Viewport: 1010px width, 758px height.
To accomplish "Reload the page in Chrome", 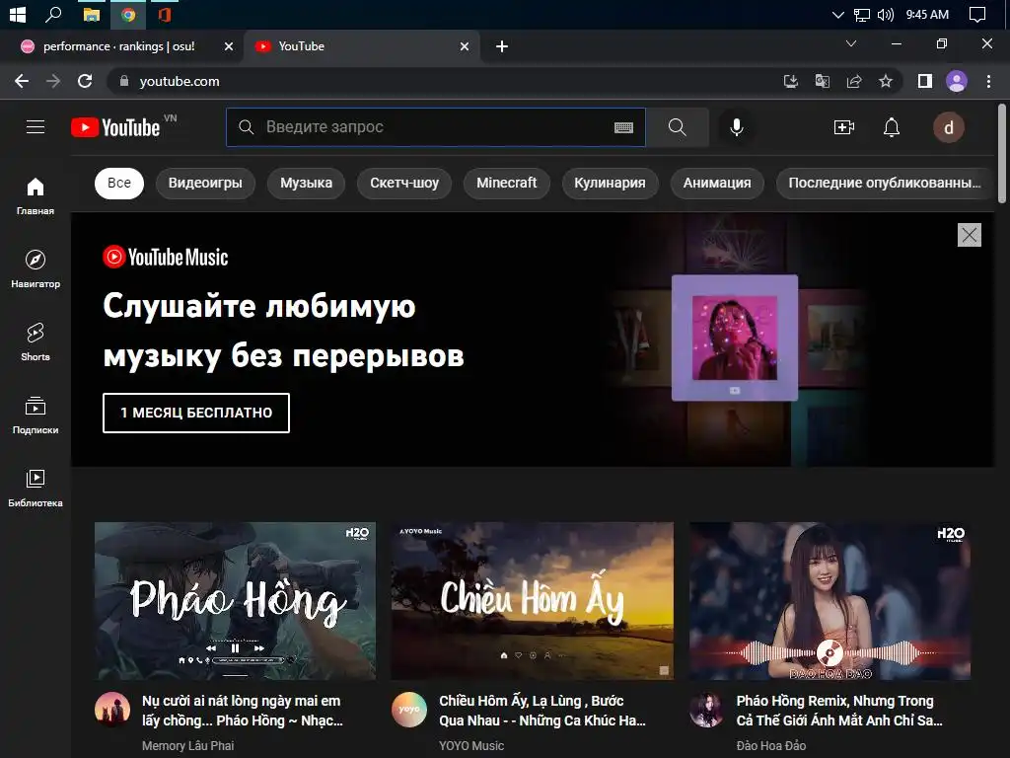I will (x=85, y=81).
